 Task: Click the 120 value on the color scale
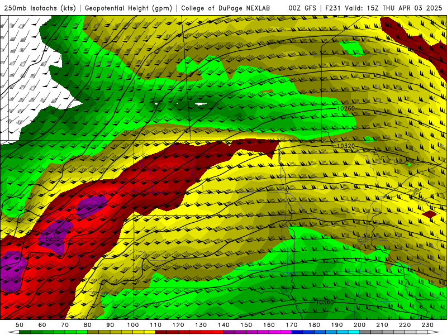point(178,325)
